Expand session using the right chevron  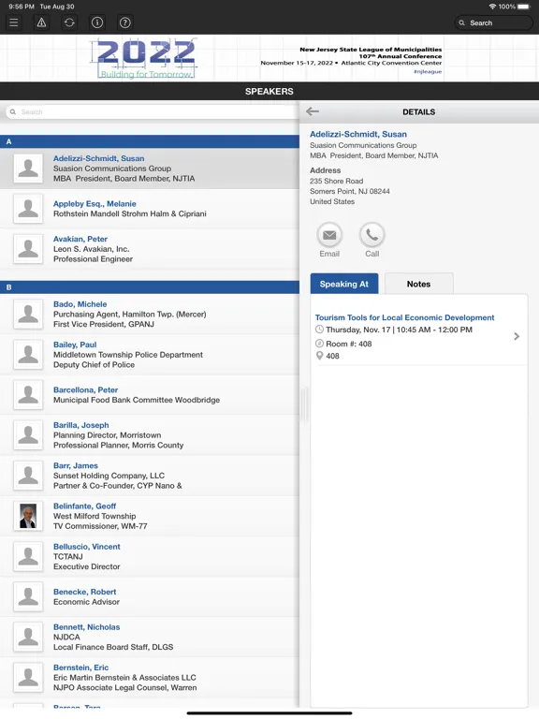517,336
